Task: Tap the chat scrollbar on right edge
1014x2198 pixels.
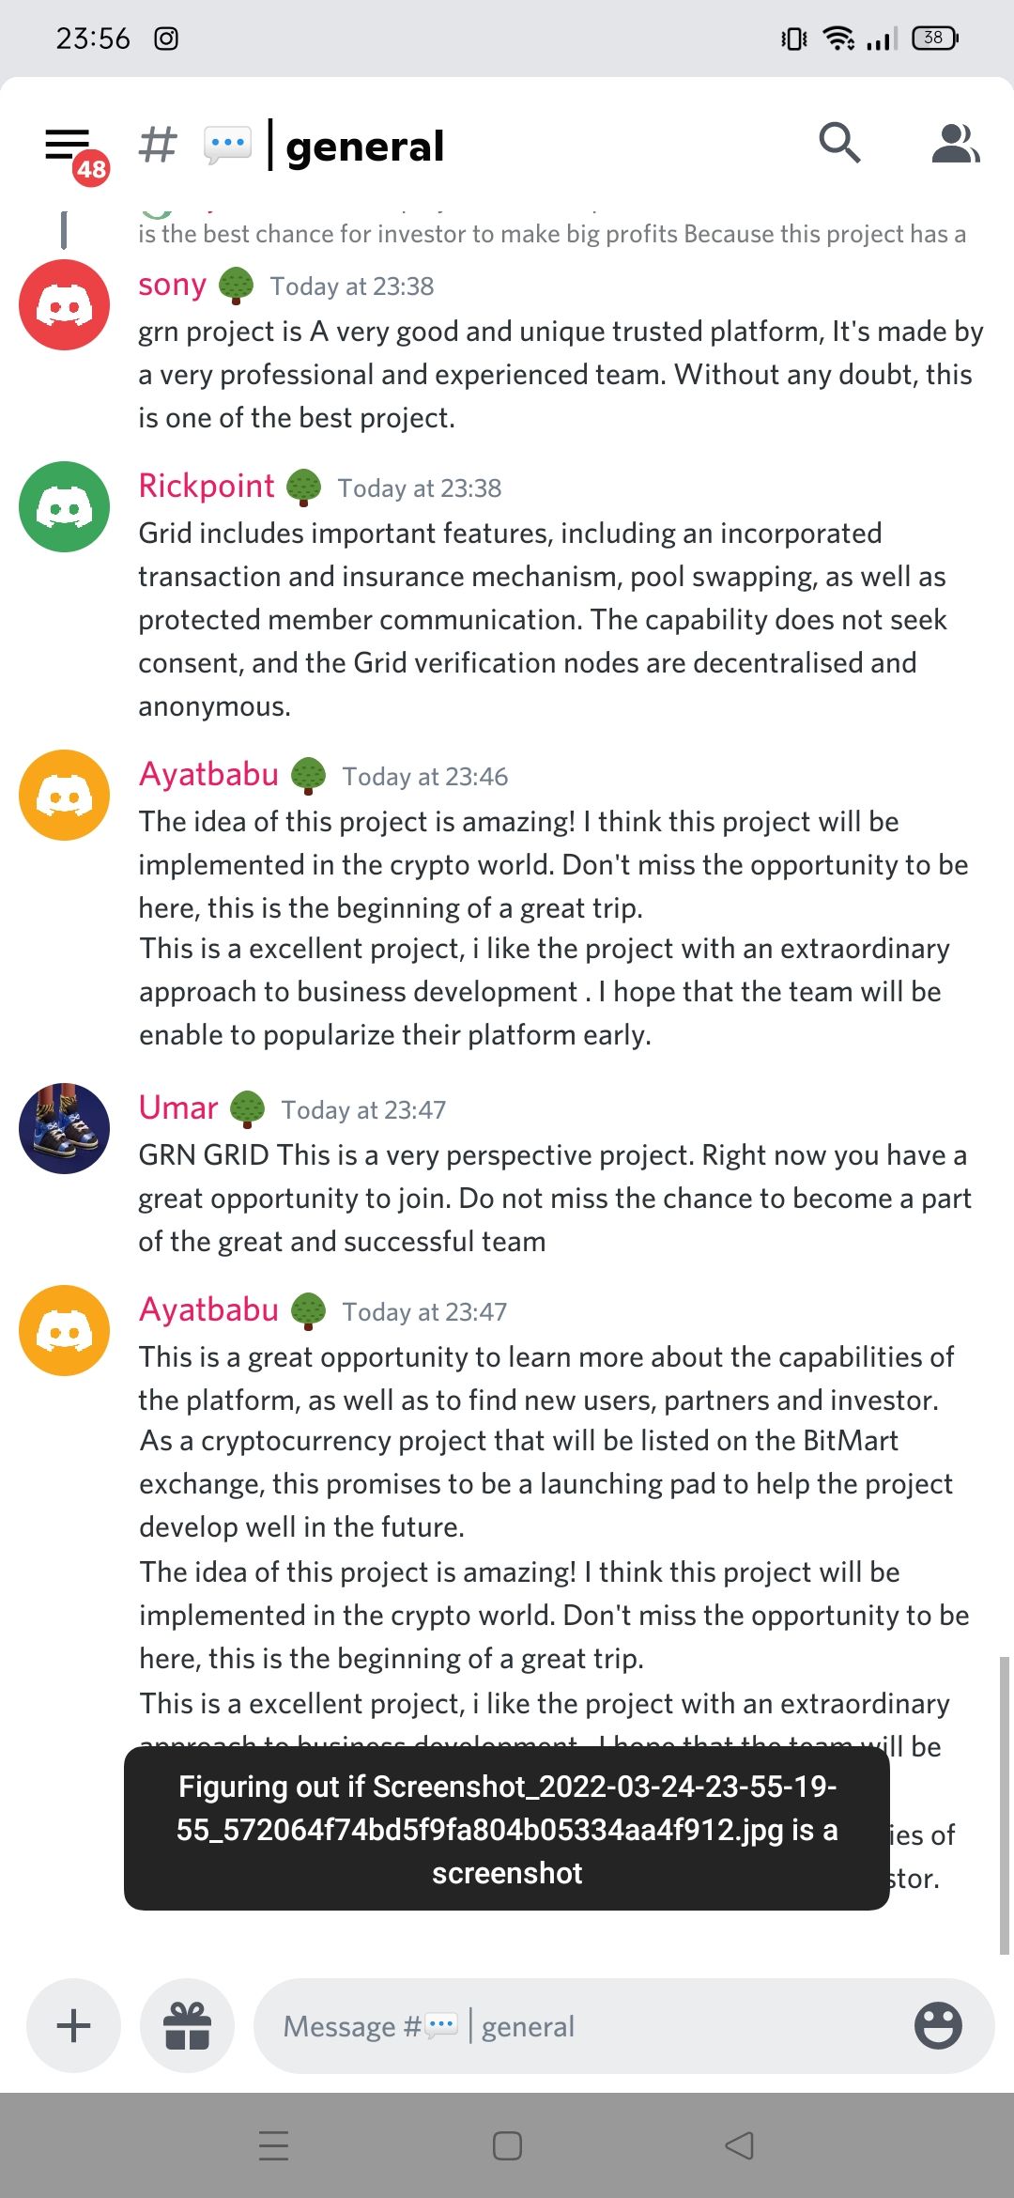Action: [x=1004, y=1805]
